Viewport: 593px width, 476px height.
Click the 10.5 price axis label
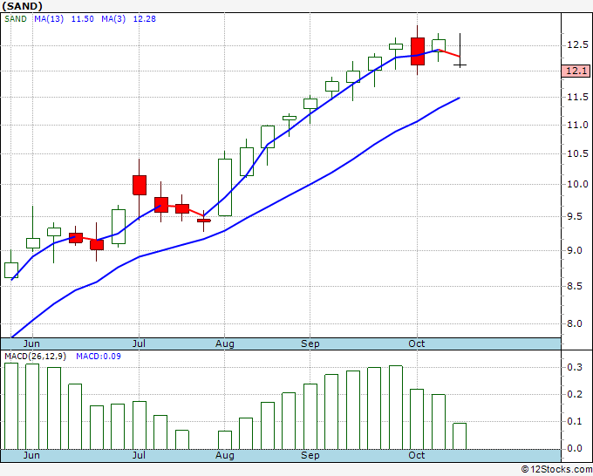(x=577, y=153)
